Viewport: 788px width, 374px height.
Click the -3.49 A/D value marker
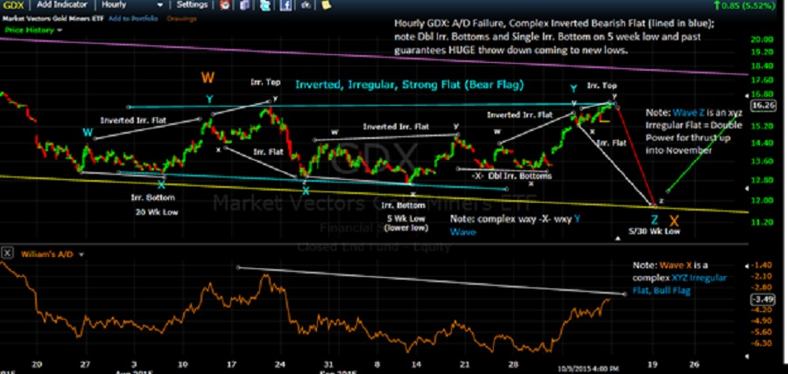pos(763,298)
